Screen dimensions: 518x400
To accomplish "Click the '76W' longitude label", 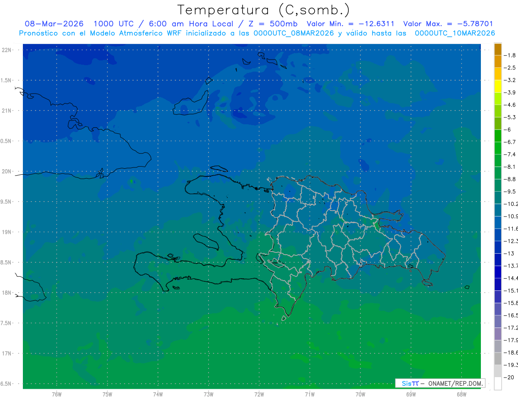I will [57, 394].
